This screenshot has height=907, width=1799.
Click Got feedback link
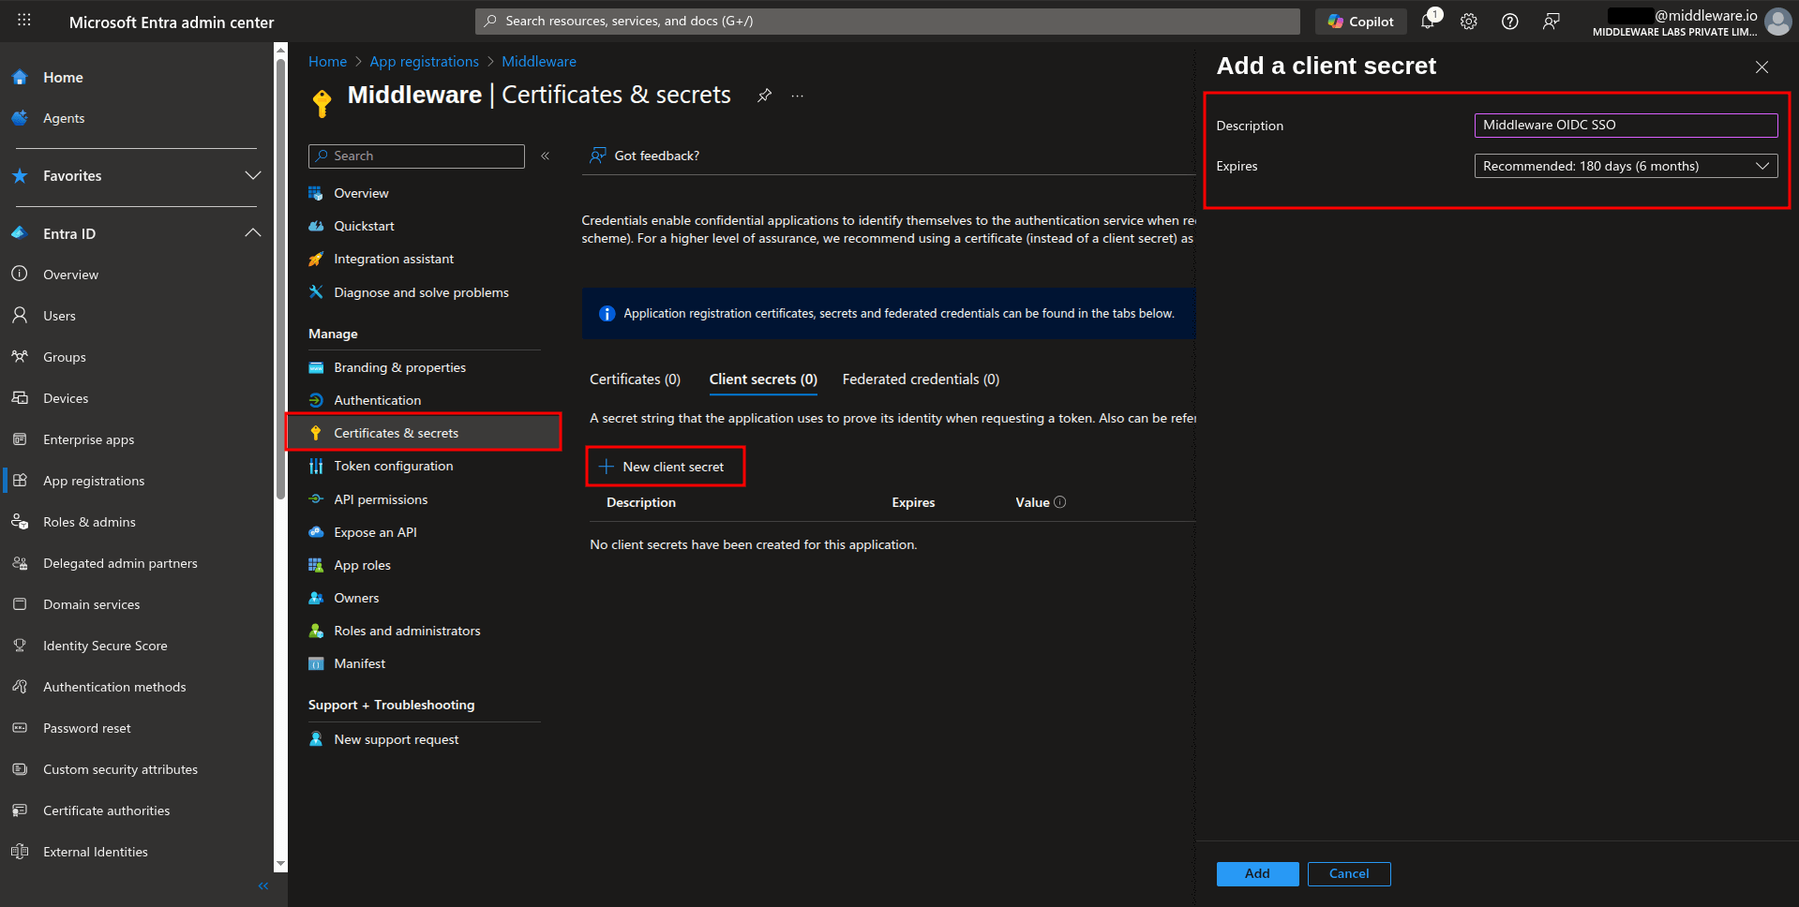click(x=655, y=156)
